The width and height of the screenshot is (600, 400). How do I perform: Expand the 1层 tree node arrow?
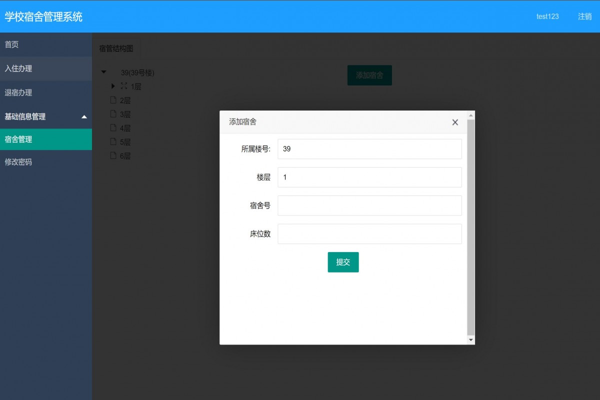113,86
